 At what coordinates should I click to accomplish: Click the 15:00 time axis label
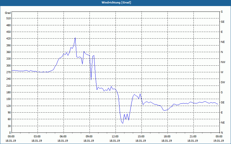pyautogui.click(x=141, y=137)
